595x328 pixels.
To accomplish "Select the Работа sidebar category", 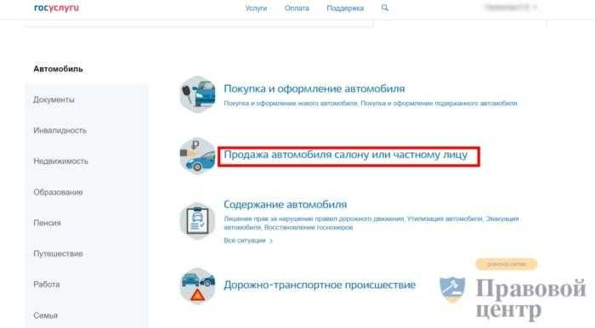I will (x=47, y=285).
